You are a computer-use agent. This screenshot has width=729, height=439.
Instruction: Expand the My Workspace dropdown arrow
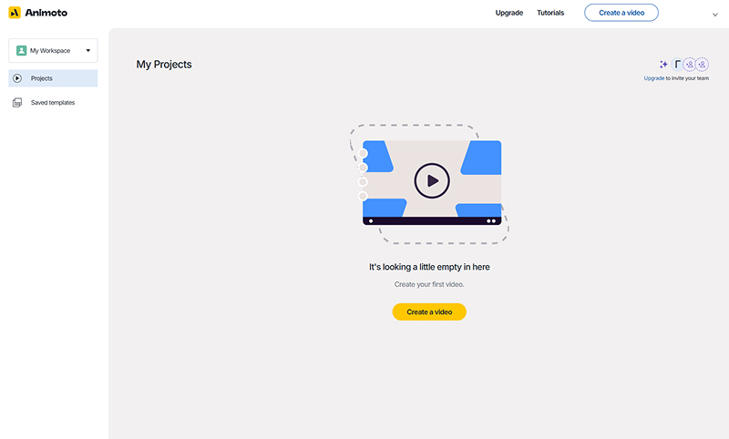87,51
